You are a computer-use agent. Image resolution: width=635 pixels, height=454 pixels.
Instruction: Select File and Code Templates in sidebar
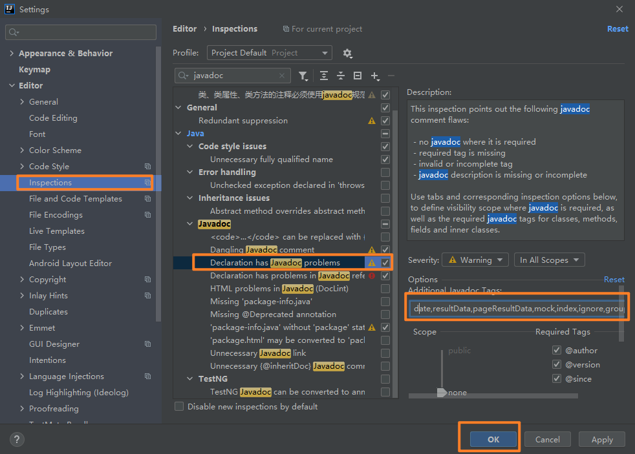[76, 199]
